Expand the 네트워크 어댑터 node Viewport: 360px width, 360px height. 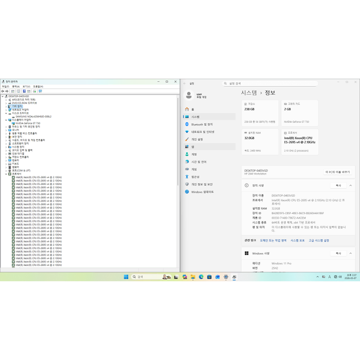(6, 110)
